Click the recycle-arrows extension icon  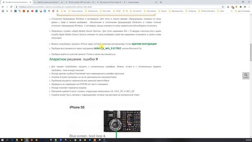pos(228,7)
